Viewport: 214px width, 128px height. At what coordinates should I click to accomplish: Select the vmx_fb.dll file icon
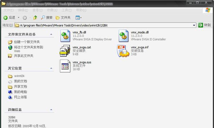click(x=65, y=36)
